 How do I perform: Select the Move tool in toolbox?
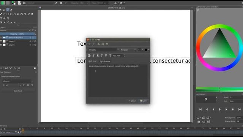(x=4, y=18)
